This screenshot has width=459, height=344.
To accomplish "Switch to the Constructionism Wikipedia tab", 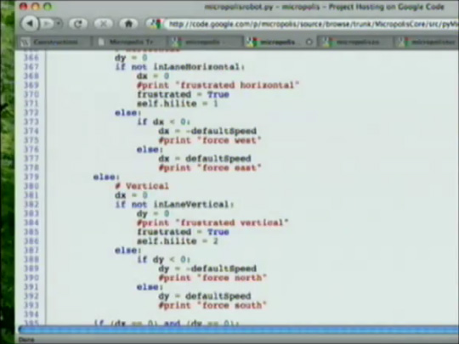I will tap(54, 42).
